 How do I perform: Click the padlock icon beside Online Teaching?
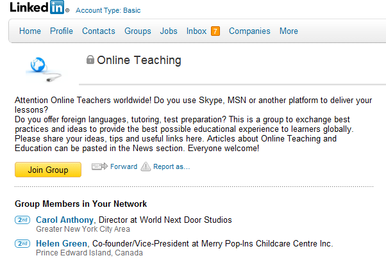click(90, 60)
